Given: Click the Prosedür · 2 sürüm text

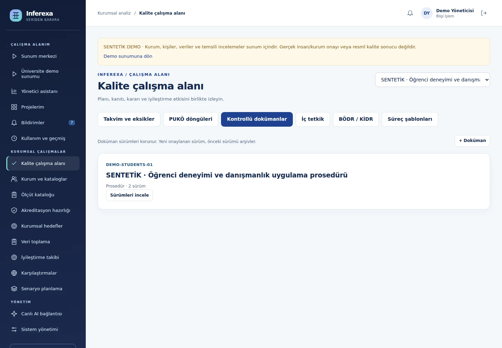Looking at the screenshot, I should 126,186.
